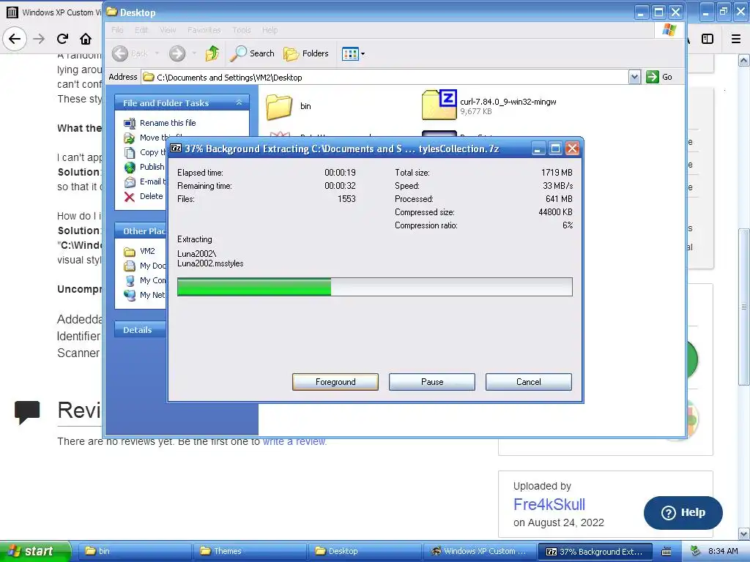Select curl-7.84.0_9-win32-mingw archive
Screen dimensions: 750x562
click(x=488, y=105)
